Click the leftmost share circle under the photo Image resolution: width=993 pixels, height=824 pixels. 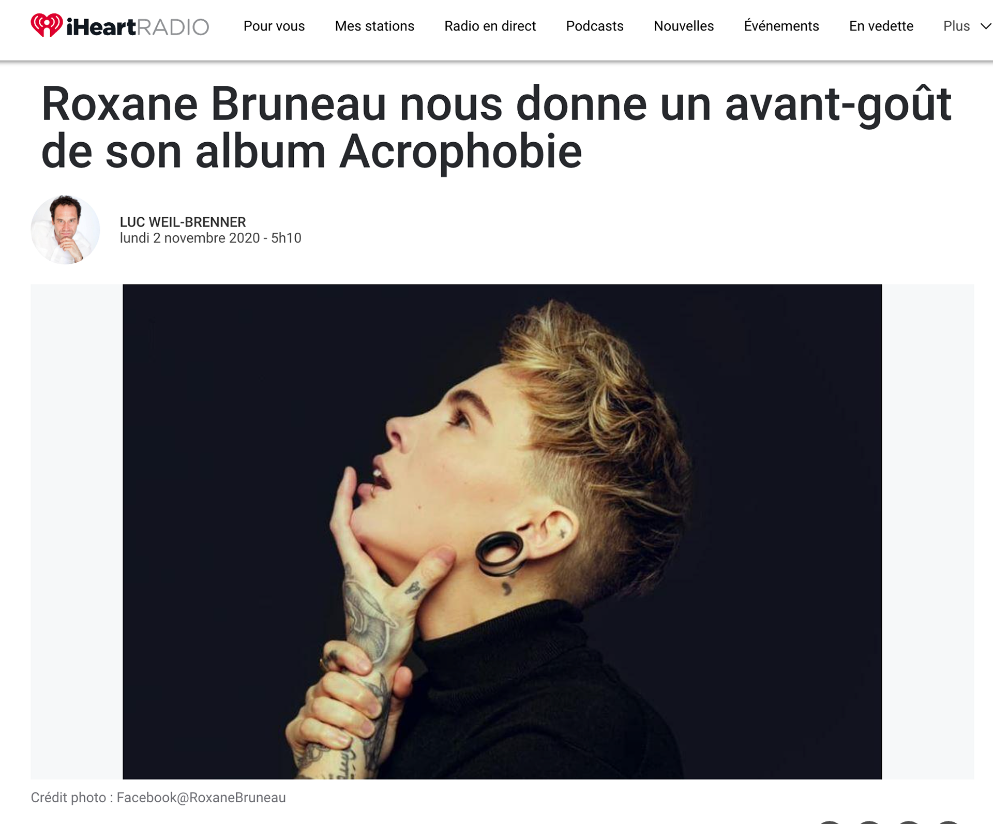point(829,822)
